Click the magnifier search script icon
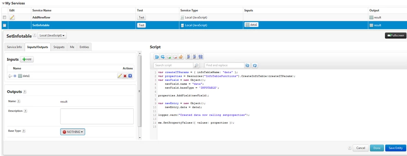 click(197, 65)
